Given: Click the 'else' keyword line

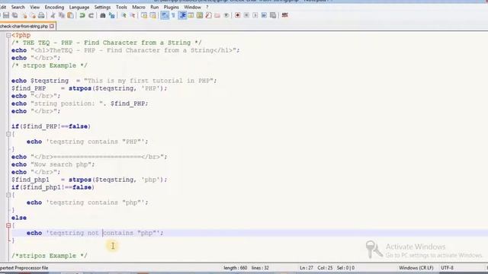Looking at the screenshot, I should (x=19, y=218).
